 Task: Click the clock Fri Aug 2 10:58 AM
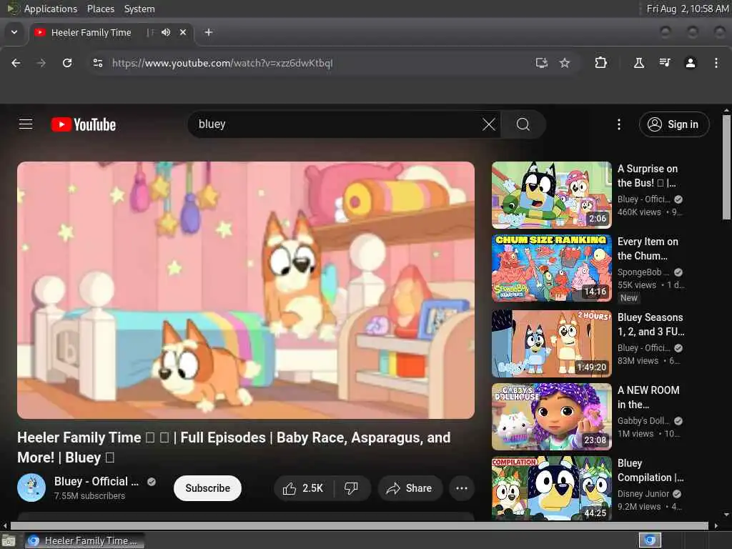click(x=687, y=9)
